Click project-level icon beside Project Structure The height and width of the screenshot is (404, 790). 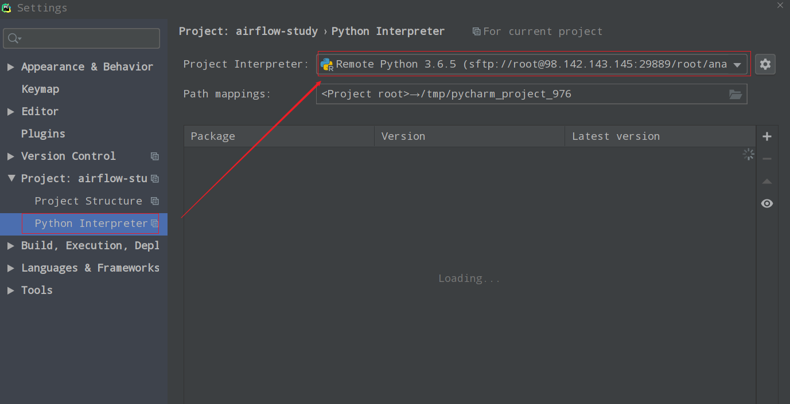pos(154,201)
